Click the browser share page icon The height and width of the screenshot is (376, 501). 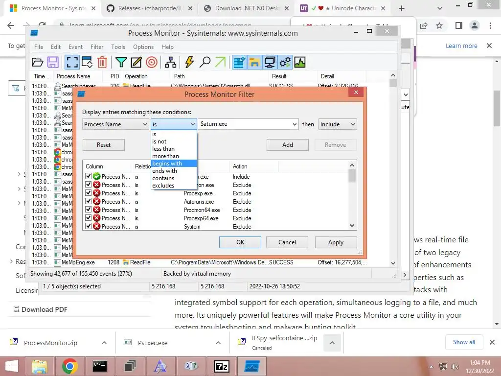[424, 25]
